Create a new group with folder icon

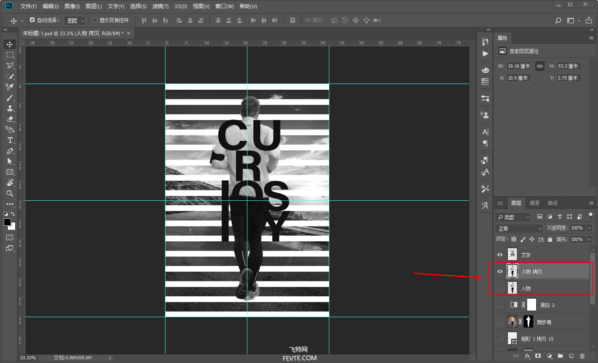560,356
